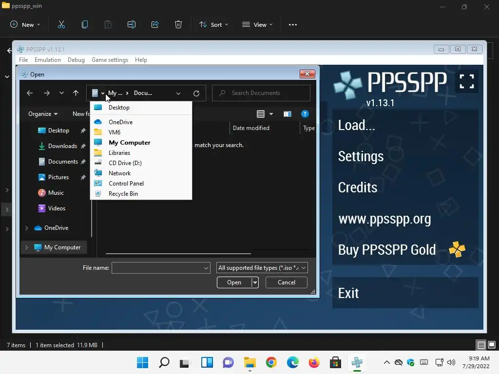499x374 pixels.
Task: Click the volume icon in system tray
Action: click(x=451, y=362)
